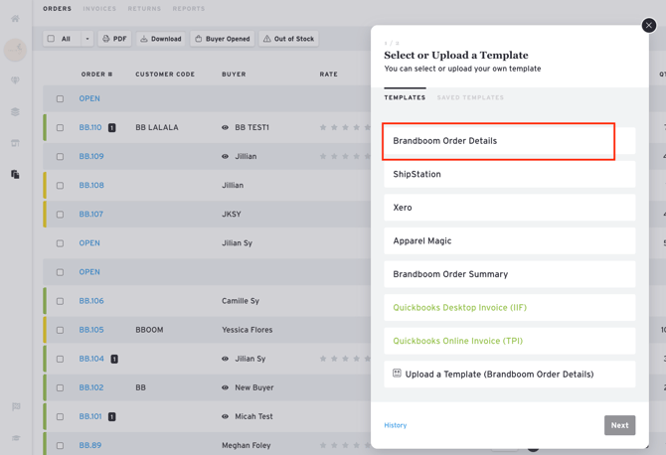Switch to the Saved Templates tab
Image resolution: width=666 pixels, height=455 pixels.
[x=470, y=97]
